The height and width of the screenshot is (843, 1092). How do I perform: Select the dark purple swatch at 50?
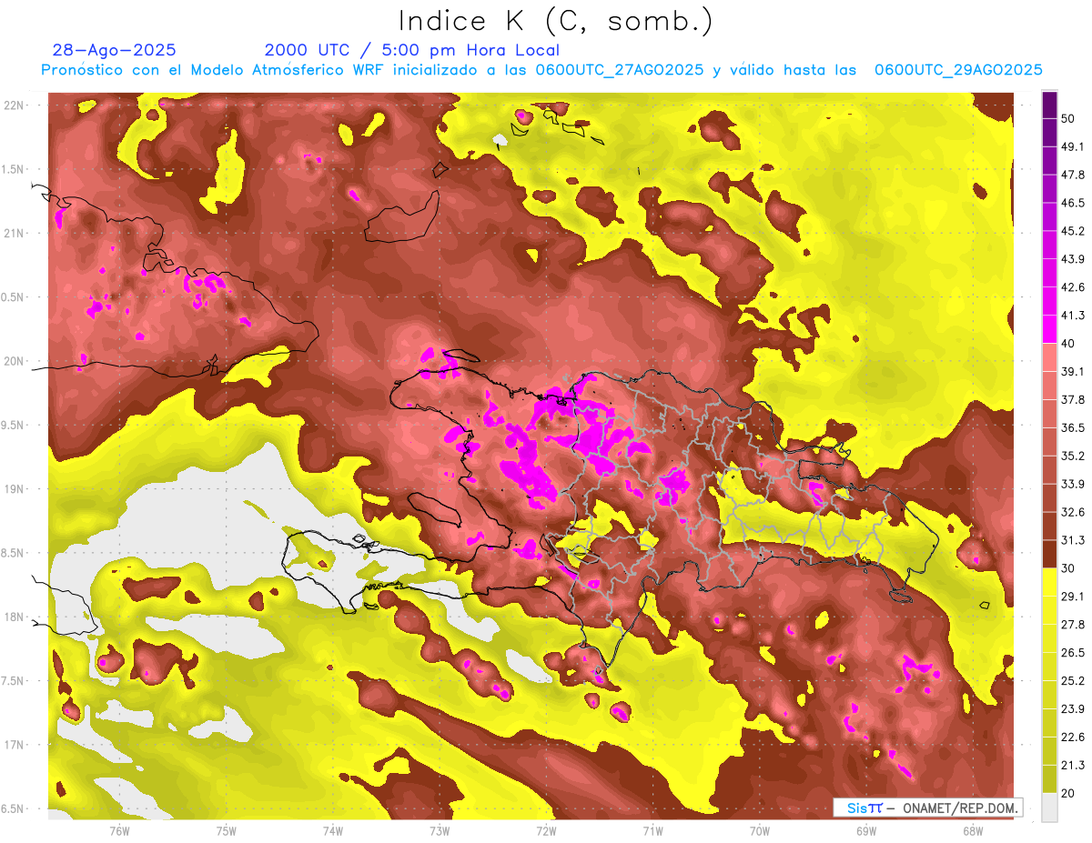tap(1049, 105)
